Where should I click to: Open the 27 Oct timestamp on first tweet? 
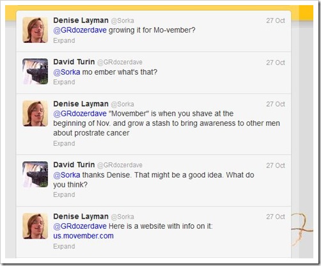tap(276, 20)
